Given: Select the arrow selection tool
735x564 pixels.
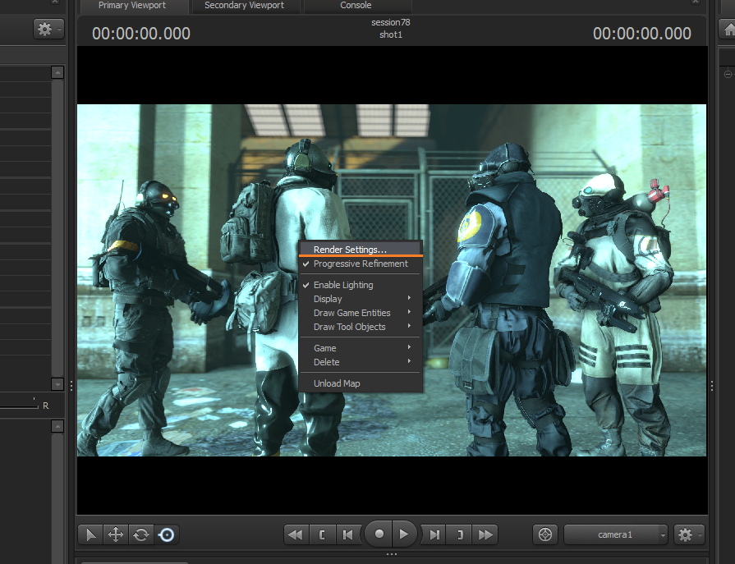Looking at the screenshot, I should [90, 534].
